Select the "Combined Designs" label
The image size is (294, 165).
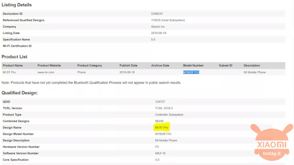[x=16, y=121]
